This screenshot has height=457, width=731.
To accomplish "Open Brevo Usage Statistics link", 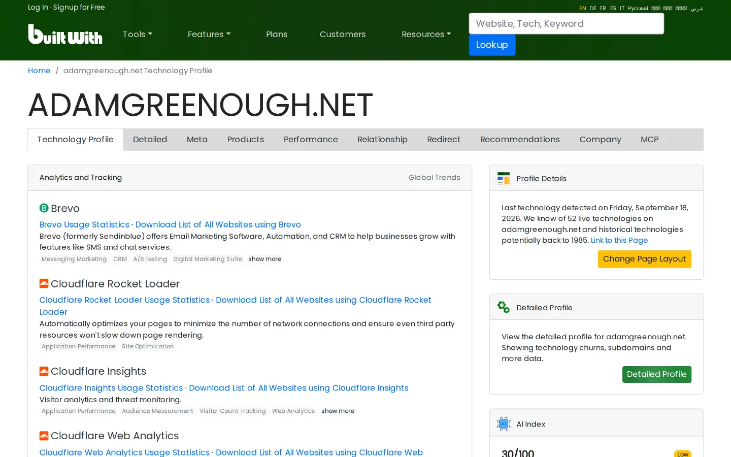I will pos(84,224).
